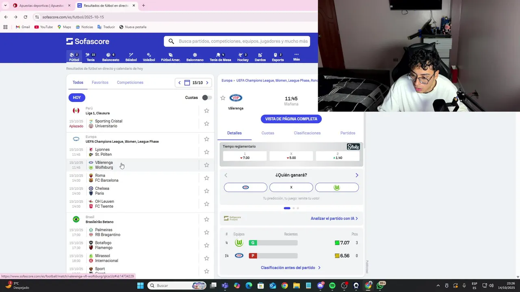Switch to the Todos tab
Viewport: 520px width, 292px height.
[78, 82]
